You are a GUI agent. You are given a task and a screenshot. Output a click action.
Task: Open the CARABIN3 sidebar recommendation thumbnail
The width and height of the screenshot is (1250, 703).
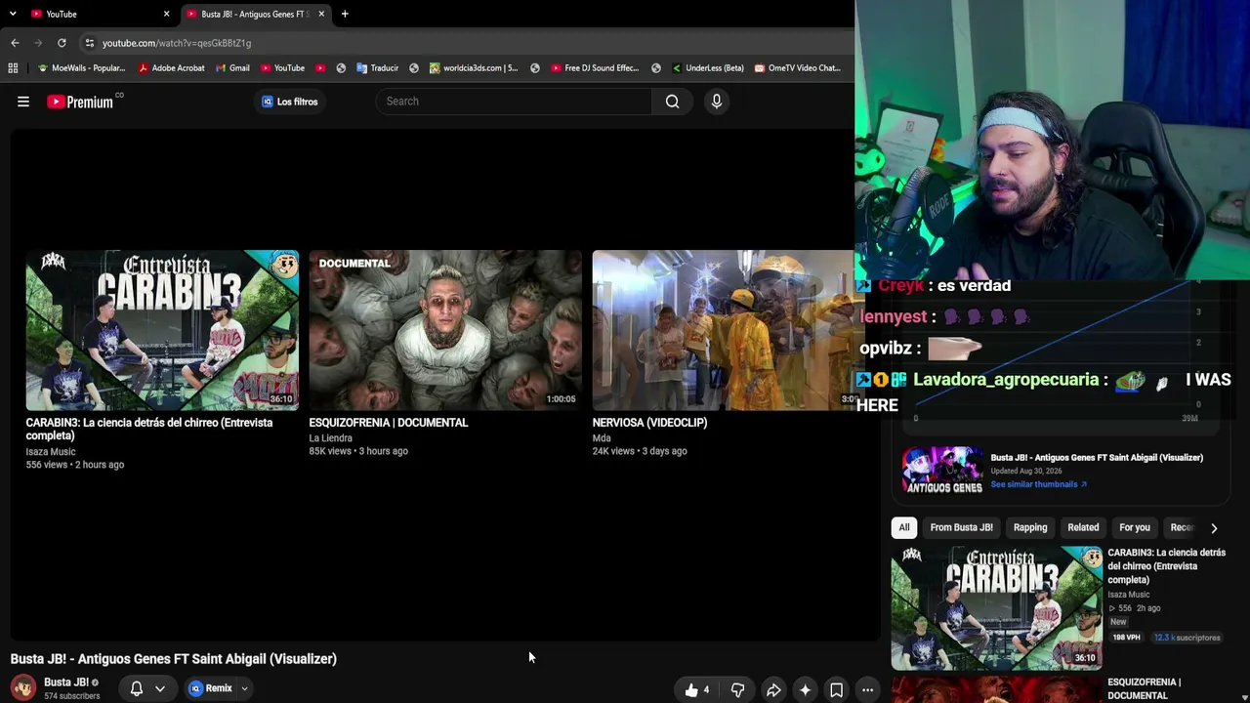[997, 607]
